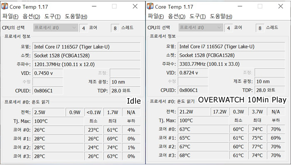Click Core Temp app icon in left window
The width and height of the screenshot is (291, 166).
pyautogui.click(x=5, y=6)
